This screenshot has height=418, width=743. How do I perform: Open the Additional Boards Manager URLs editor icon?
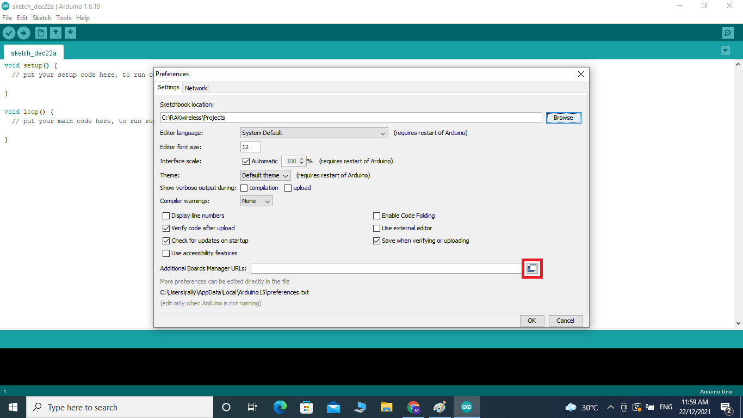(x=532, y=268)
